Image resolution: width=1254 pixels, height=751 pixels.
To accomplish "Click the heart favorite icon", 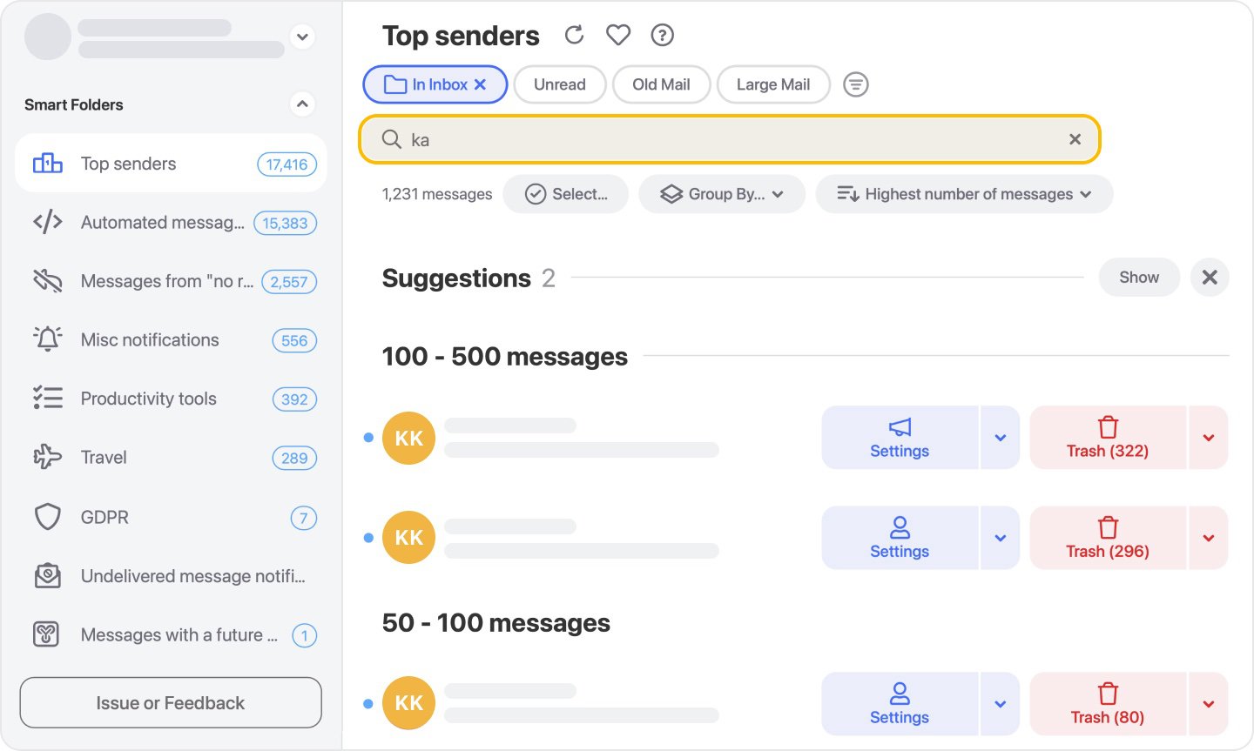I will 617,35.
